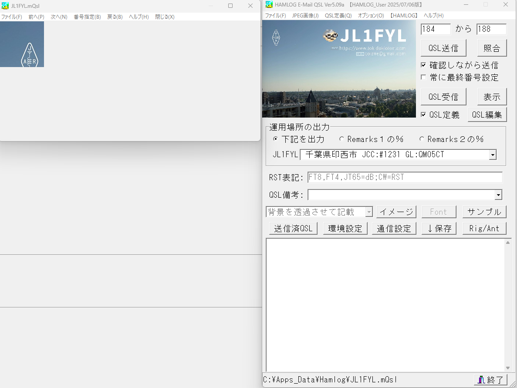Image resolution: width=517 pixels, height=388 pixels.
Task: Click the JL1FYL QSL card preview image
Action: coord(339,69)
